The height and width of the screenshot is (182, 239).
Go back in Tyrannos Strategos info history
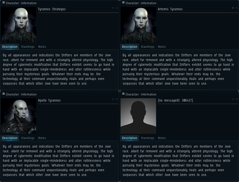[x=113, y=8]
